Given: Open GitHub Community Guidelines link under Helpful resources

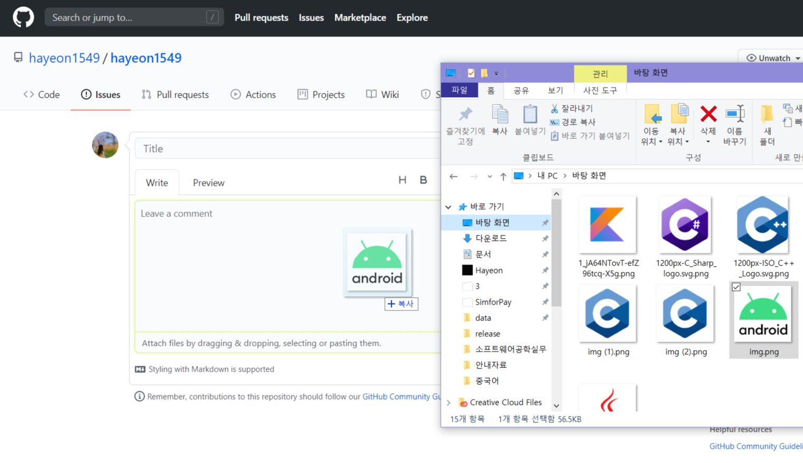Looking at the screenshot, I should tap(756, 446).
